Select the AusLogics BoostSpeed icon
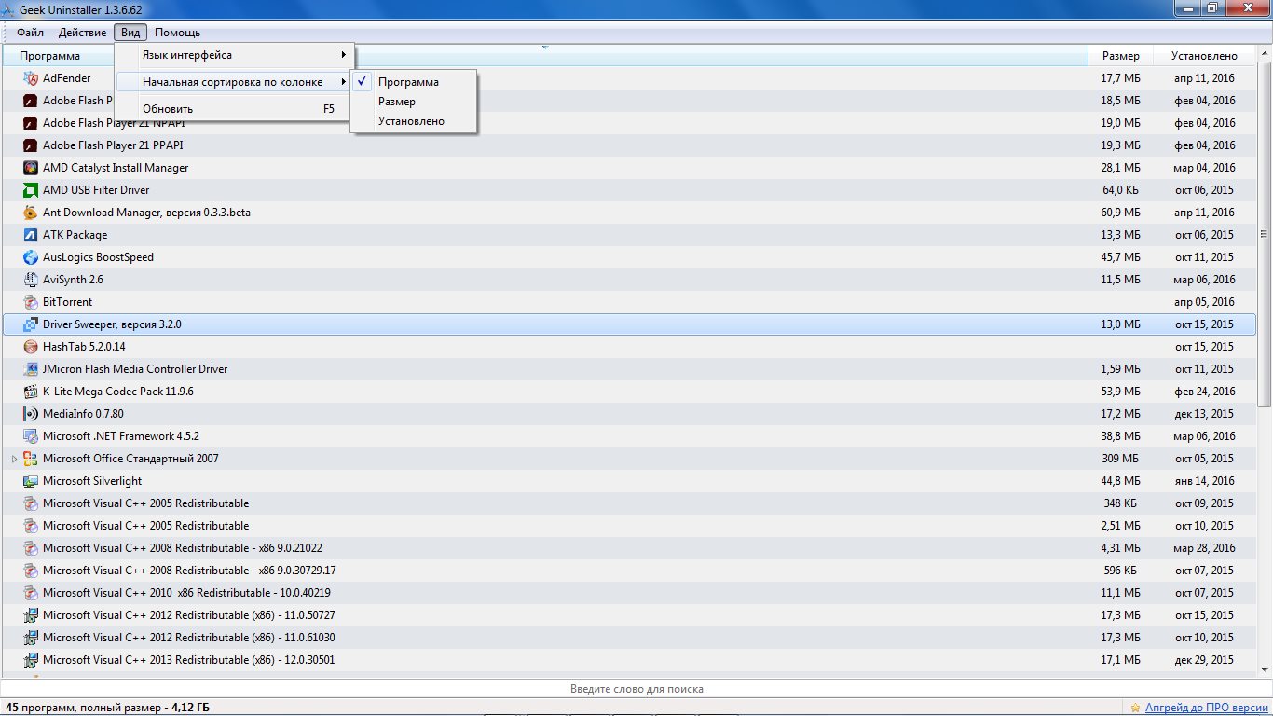 point(31,257)
